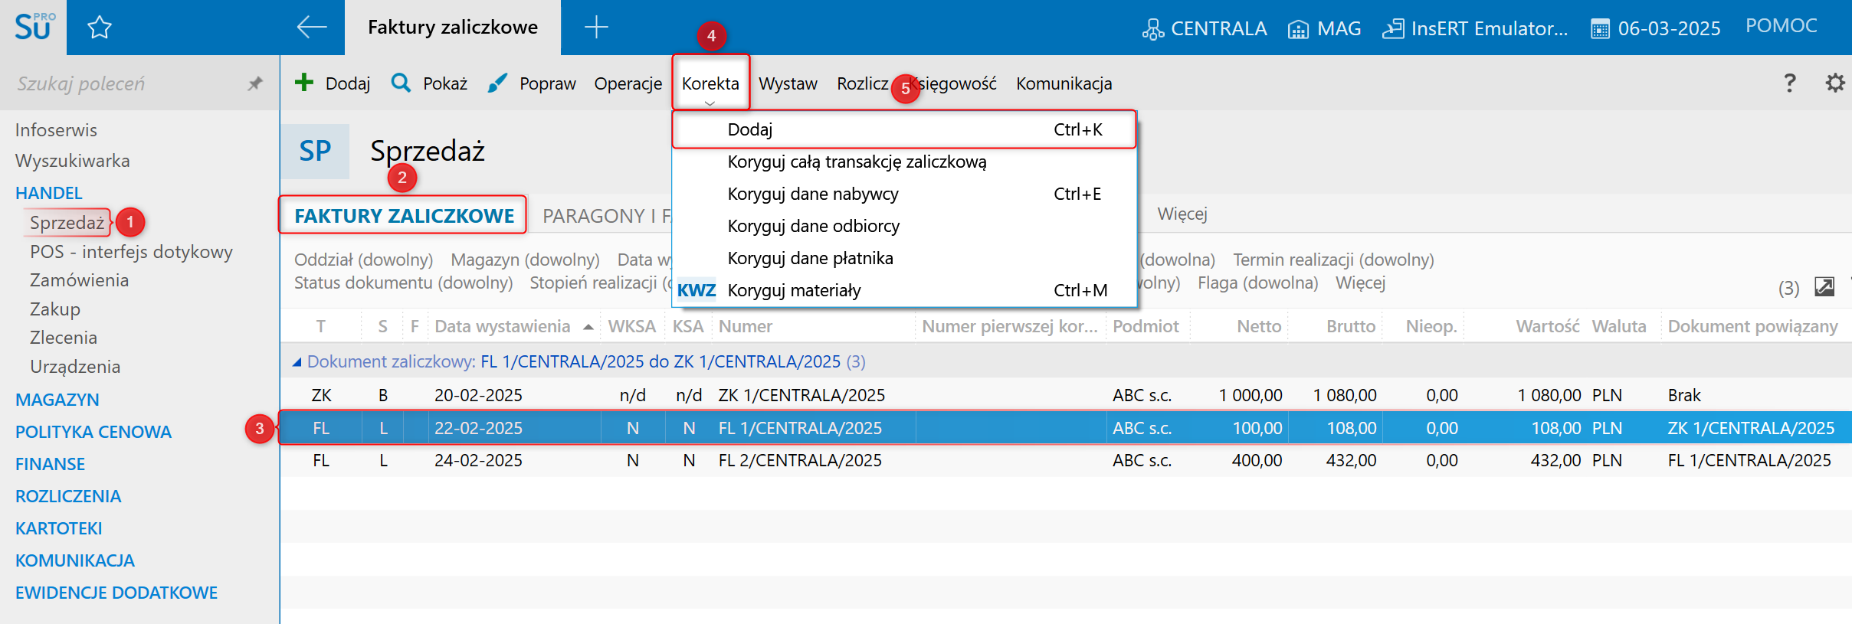Open the Magazyn (dowolny) filter
The width and height of the screenshot is (1852, 624).
(x=525, y=260)
